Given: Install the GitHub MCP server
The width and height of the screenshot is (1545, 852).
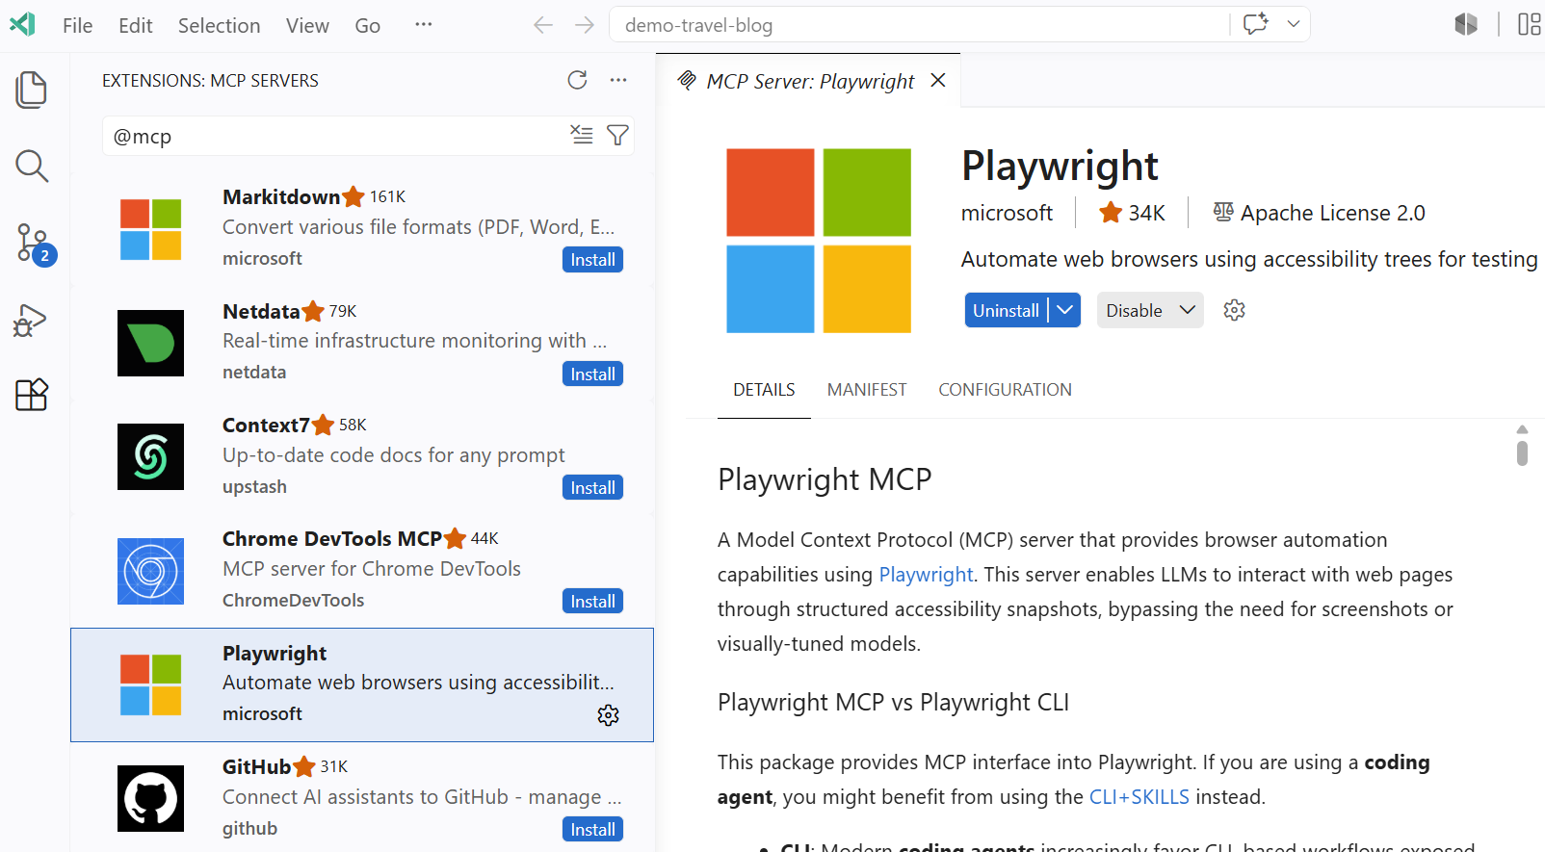Looking at the screenshot, I should tap(592, 830).
